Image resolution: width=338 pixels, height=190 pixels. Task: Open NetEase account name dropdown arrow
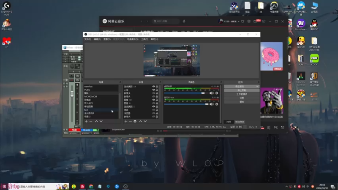coord(239,22)
